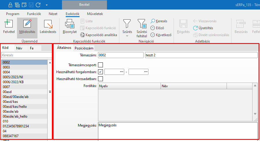The image size is (260, 141).
Task: Activate Módosítás edit mode
Action: click(x=27, y=28)
